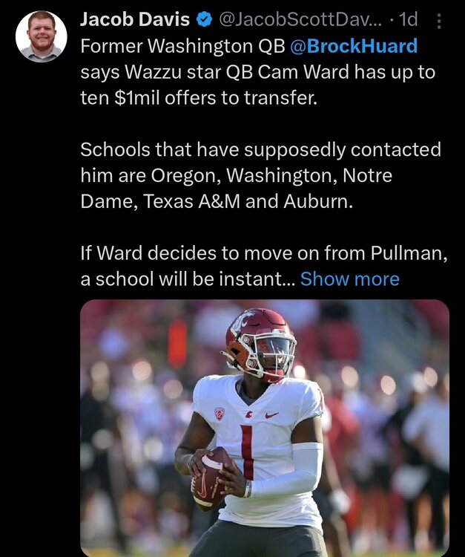Click the football in the player's hands

pos(208,475)
